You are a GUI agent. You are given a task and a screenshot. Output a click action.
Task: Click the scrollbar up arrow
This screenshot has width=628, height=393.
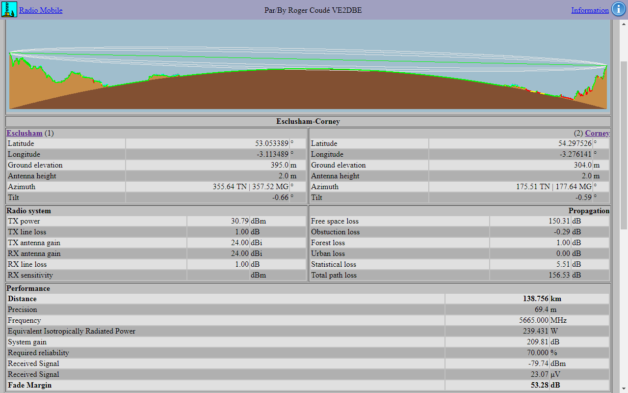click(624, 24)
